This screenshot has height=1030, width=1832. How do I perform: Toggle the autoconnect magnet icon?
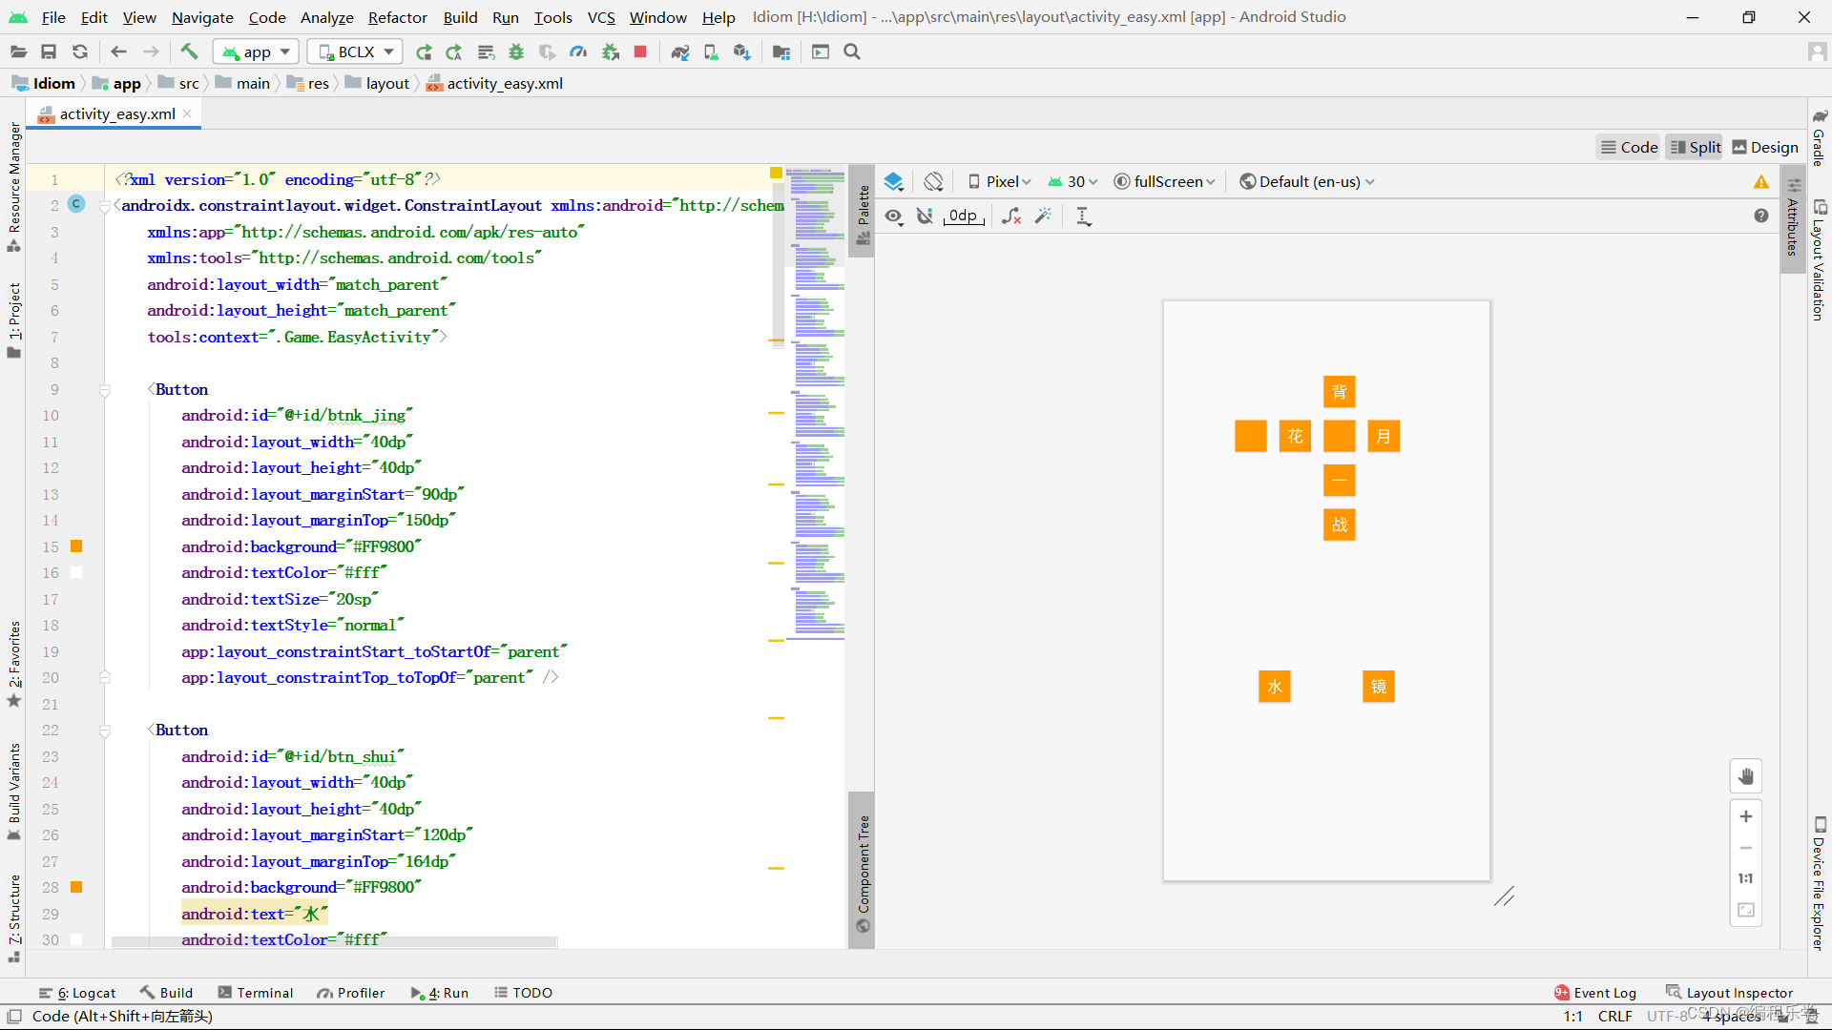tap(925, 216)
